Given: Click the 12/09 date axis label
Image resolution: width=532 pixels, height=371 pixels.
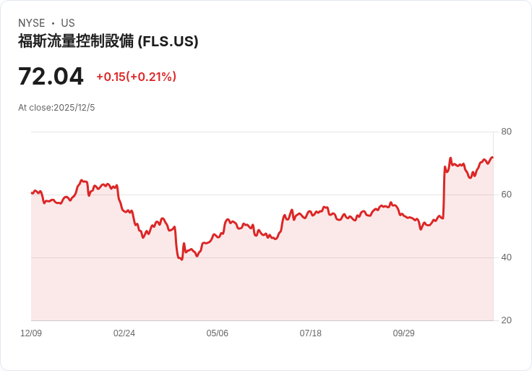Looking at the screenshot, I should point(31,333).
